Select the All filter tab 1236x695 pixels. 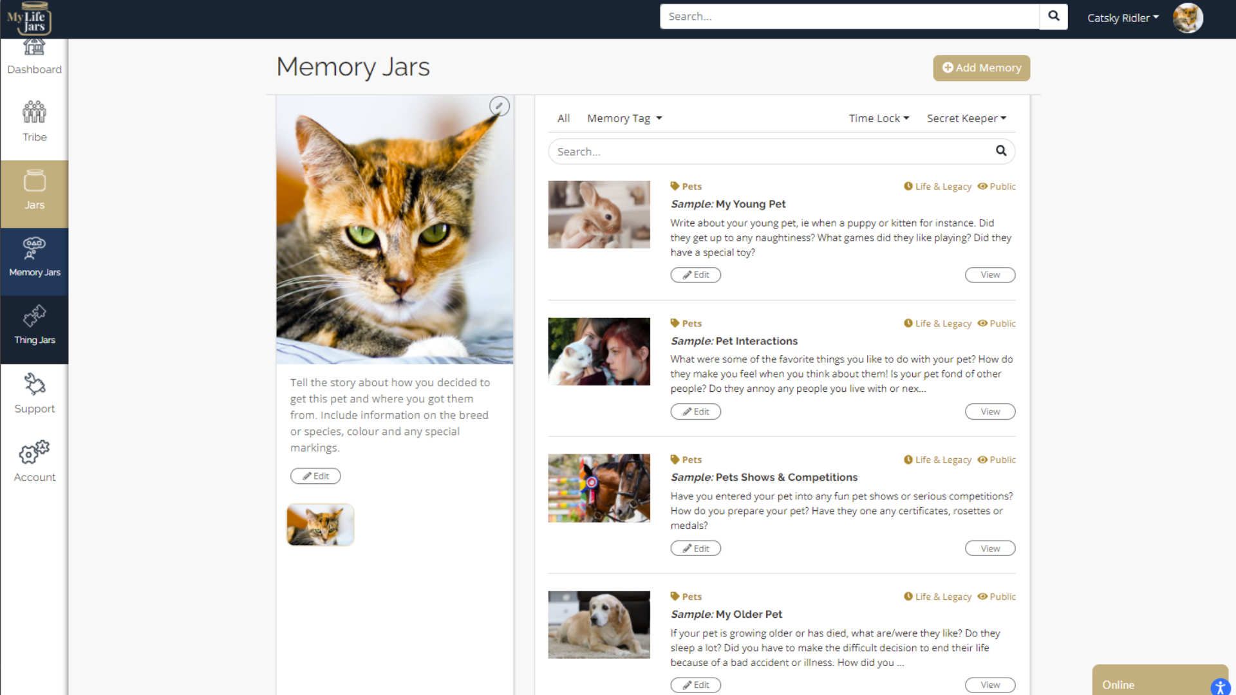(x=563, y=118)
